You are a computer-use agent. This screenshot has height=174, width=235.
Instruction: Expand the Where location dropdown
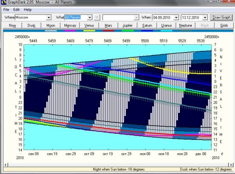(49, 17)
